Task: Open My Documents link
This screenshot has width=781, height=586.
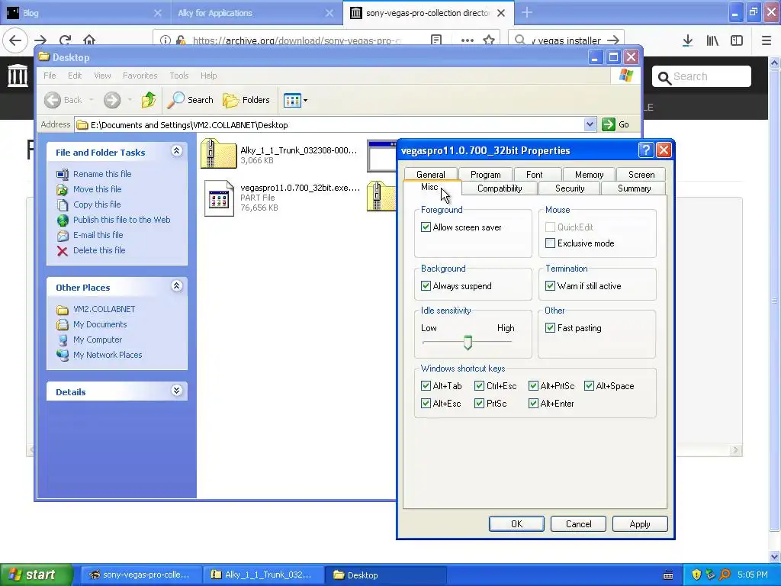Action: tap(100, 324)
